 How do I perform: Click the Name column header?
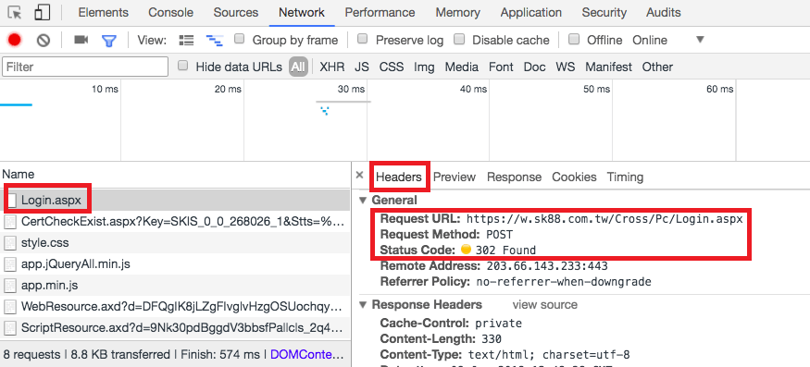[175, 175]
